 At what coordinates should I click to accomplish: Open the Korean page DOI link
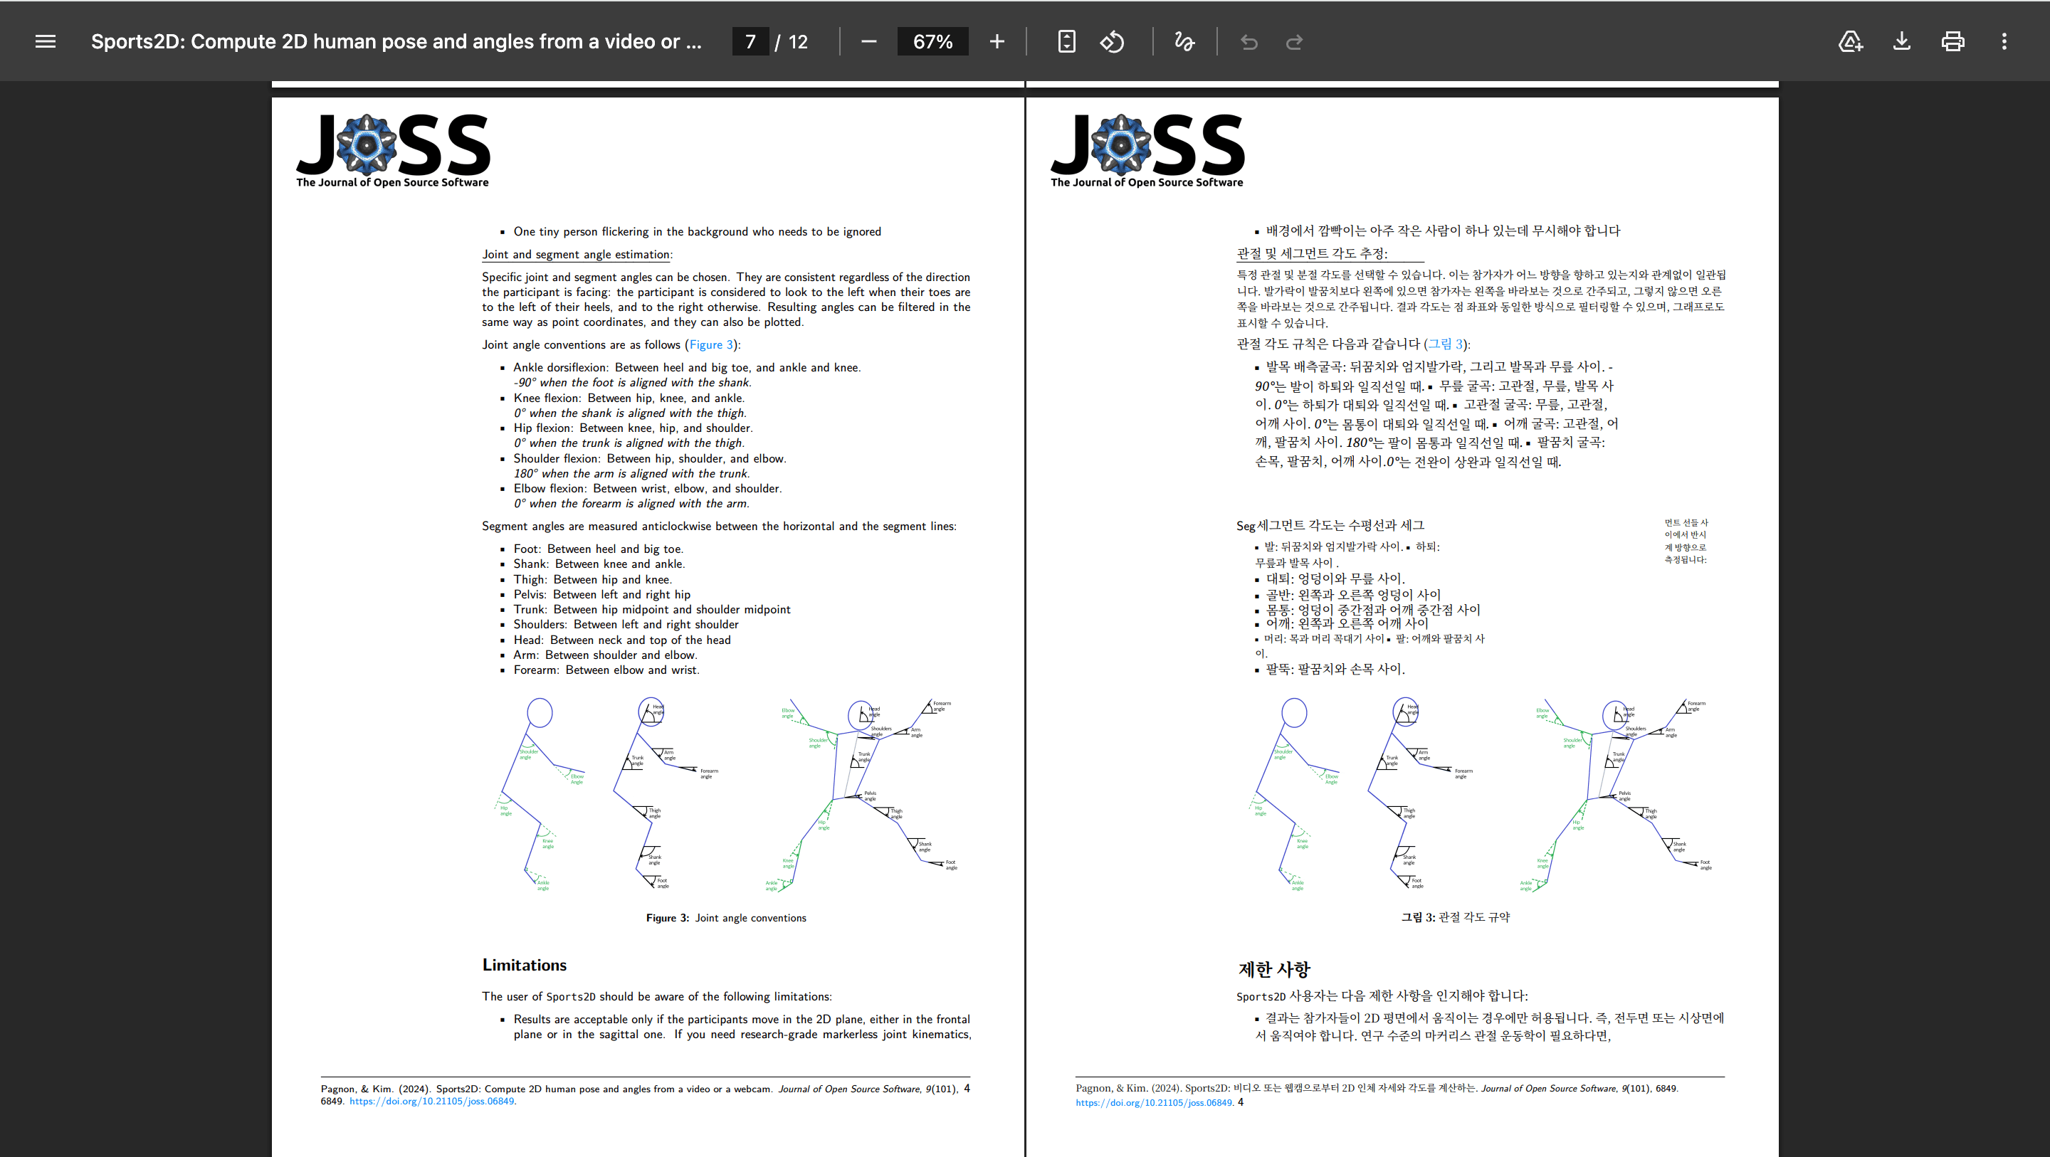[x=1154, y=1103]
